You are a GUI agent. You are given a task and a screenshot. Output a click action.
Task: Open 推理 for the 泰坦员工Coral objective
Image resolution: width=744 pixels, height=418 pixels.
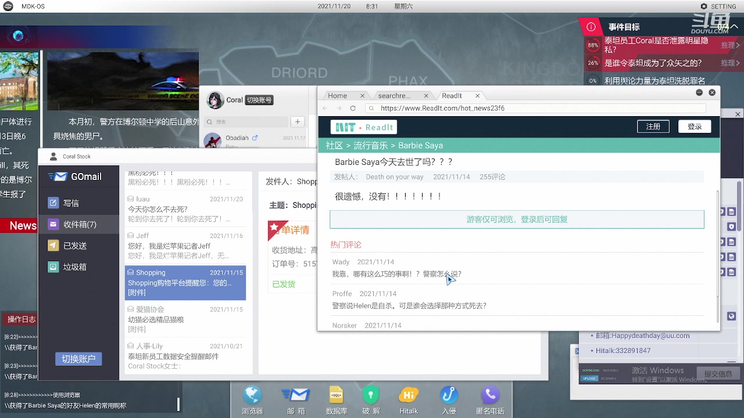pos(731,45)
